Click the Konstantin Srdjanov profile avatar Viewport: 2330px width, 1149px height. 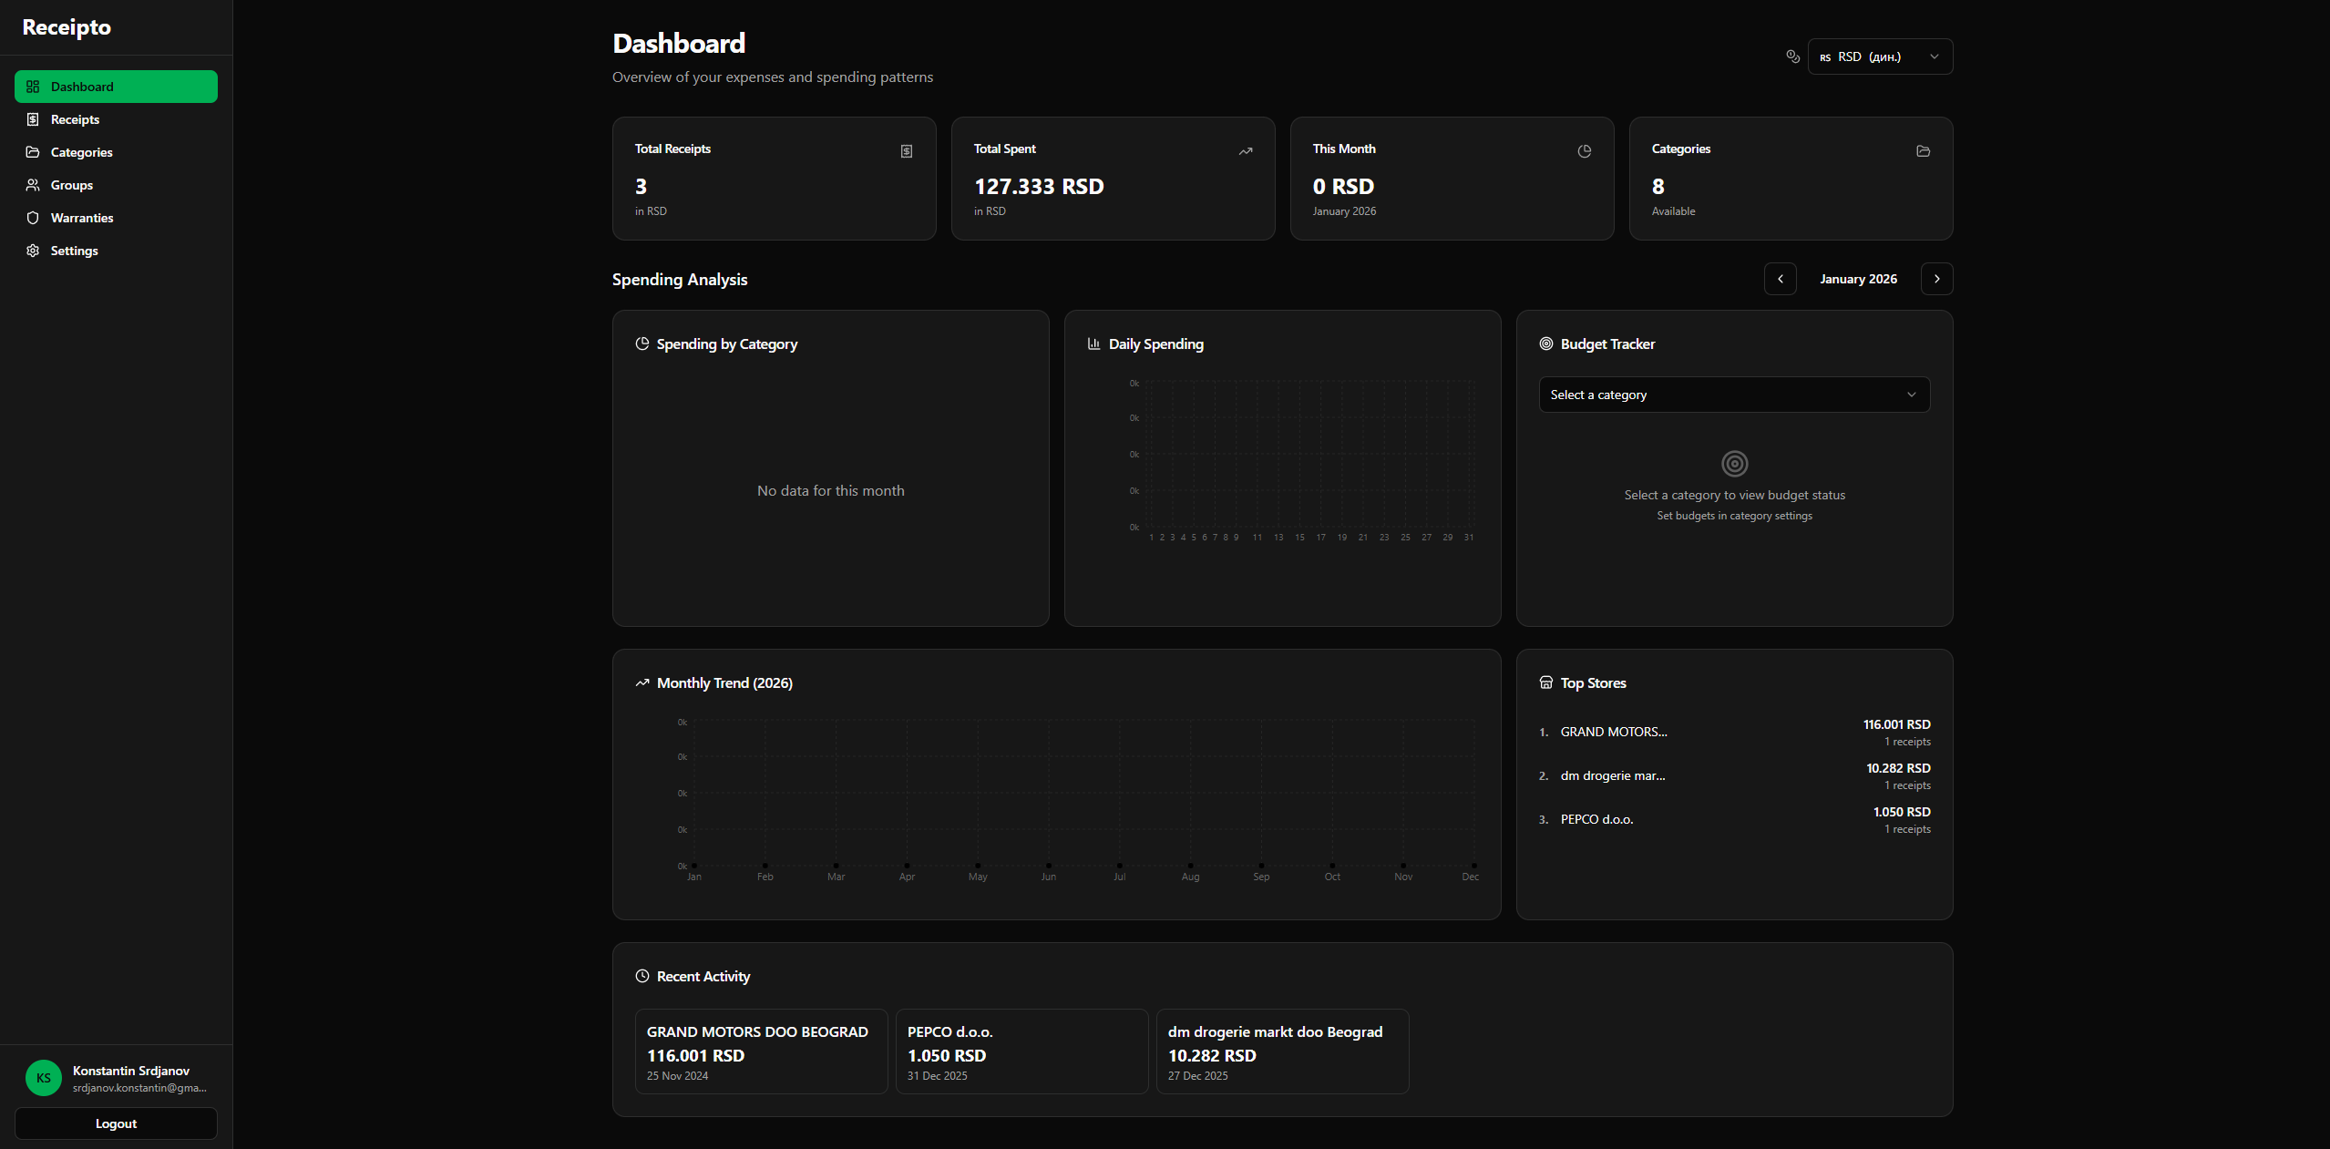click(43, 1078)
